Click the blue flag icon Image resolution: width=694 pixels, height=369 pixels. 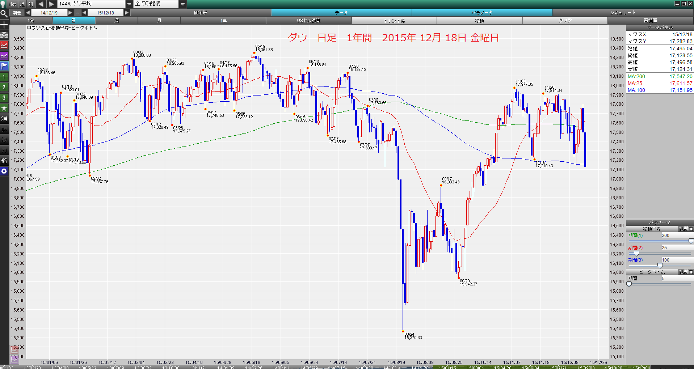coord(4,66)
